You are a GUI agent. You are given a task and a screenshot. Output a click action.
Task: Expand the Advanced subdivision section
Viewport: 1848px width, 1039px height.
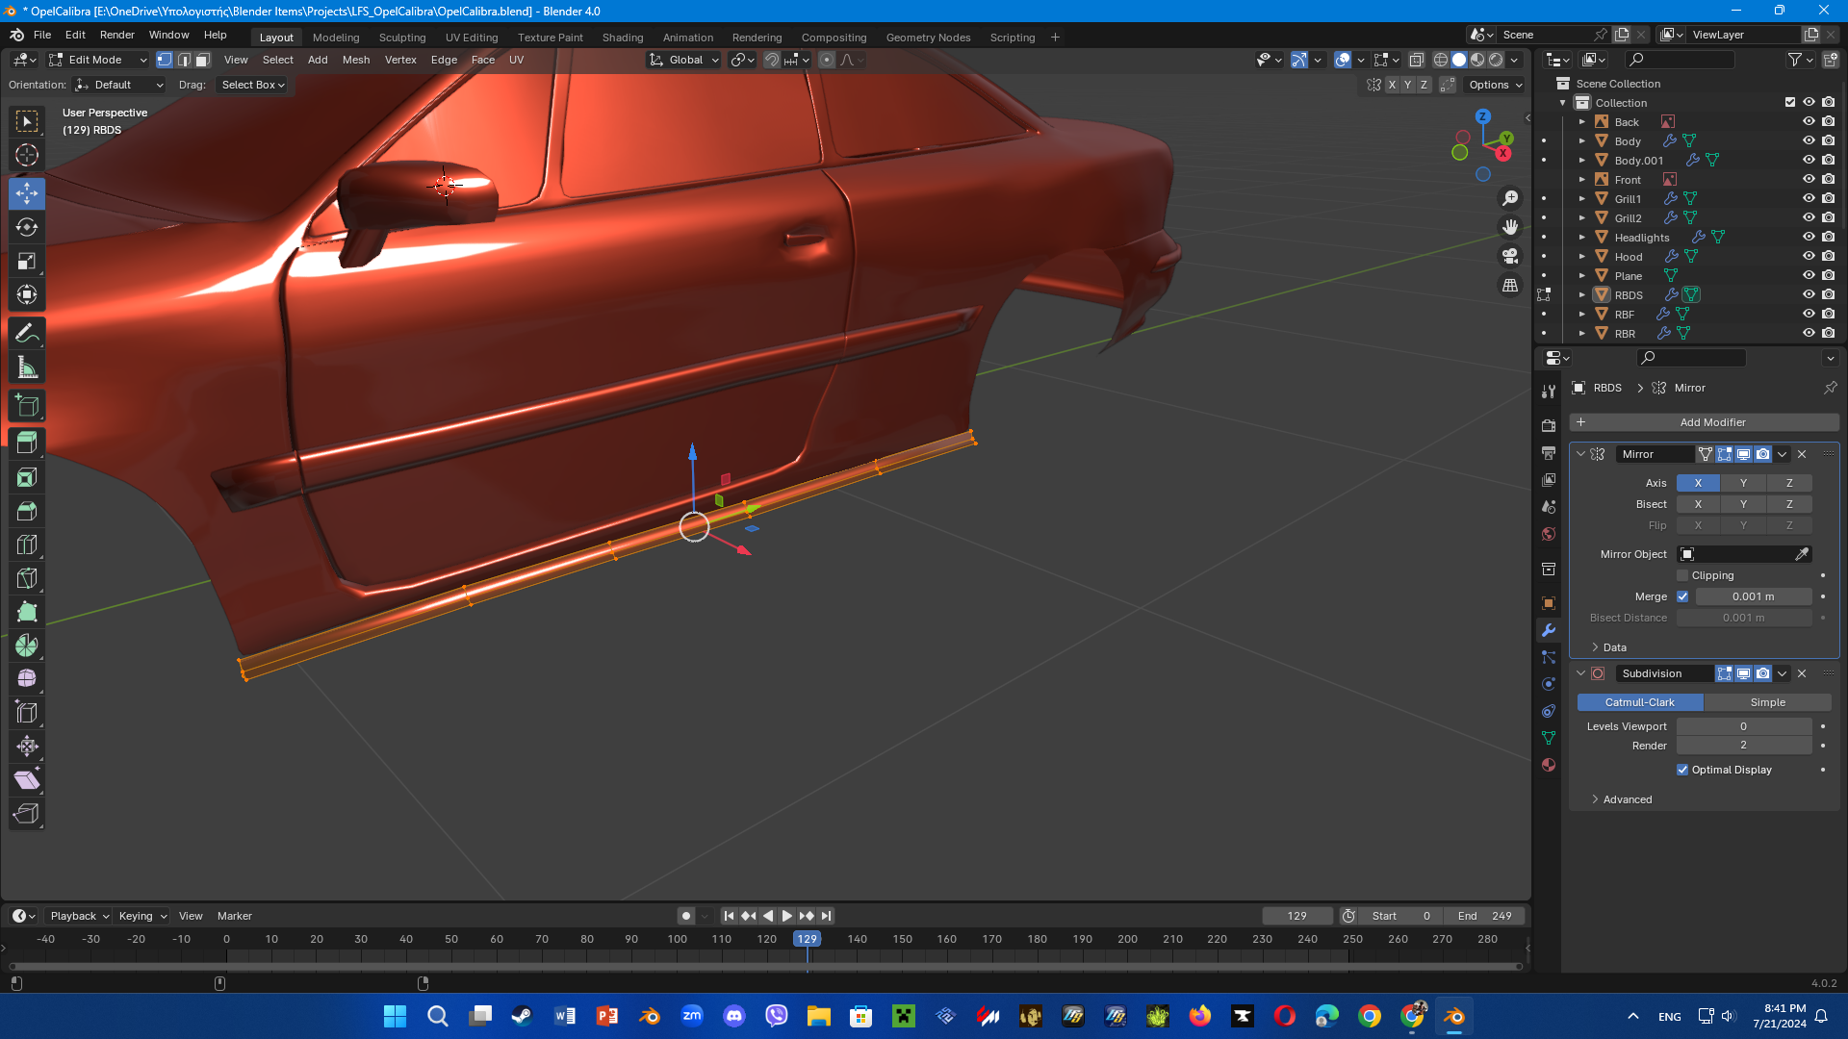(x=1627, y=799)
